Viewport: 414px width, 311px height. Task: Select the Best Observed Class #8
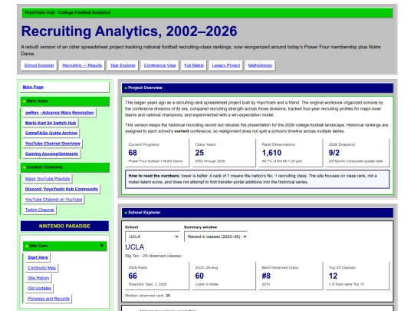point(266,276)
